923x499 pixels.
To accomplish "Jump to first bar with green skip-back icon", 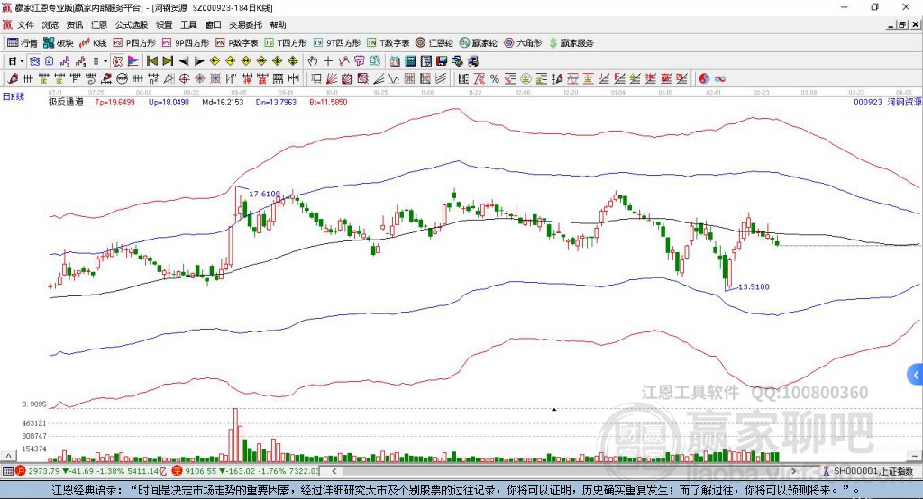I will point(151,61).
